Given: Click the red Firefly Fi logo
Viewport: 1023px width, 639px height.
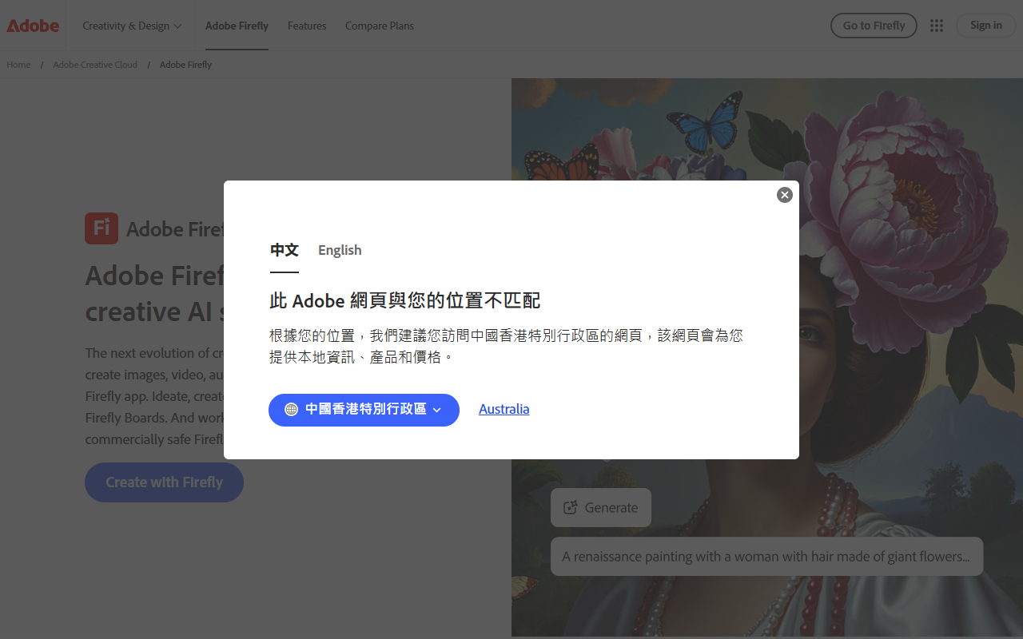Looking at the screenshot, I should pyautogui.click(x=102, y=228).
